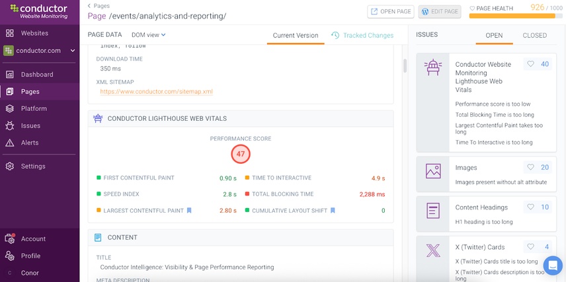The height and width of the screenshot is (282, 566).
Task: Click the Images issue picture icon
Action: pyautogui.click(x=433, y=171)
